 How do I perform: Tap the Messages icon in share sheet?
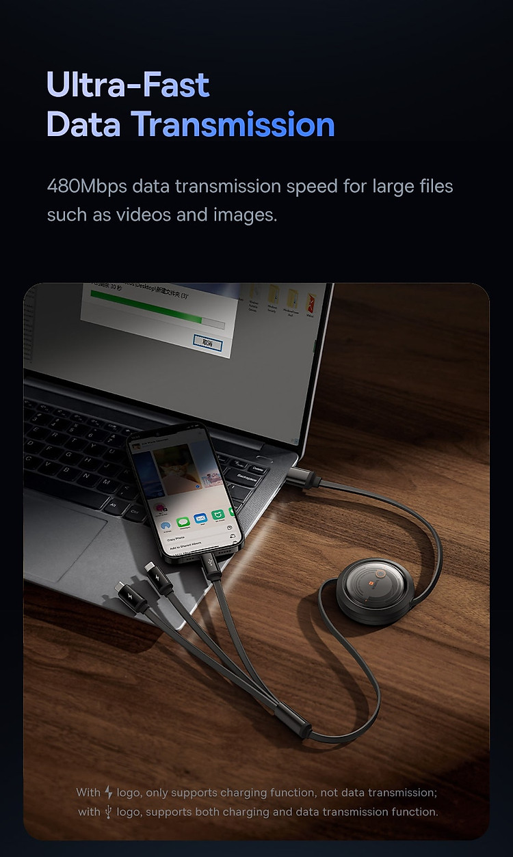click(x=183, y=522)
